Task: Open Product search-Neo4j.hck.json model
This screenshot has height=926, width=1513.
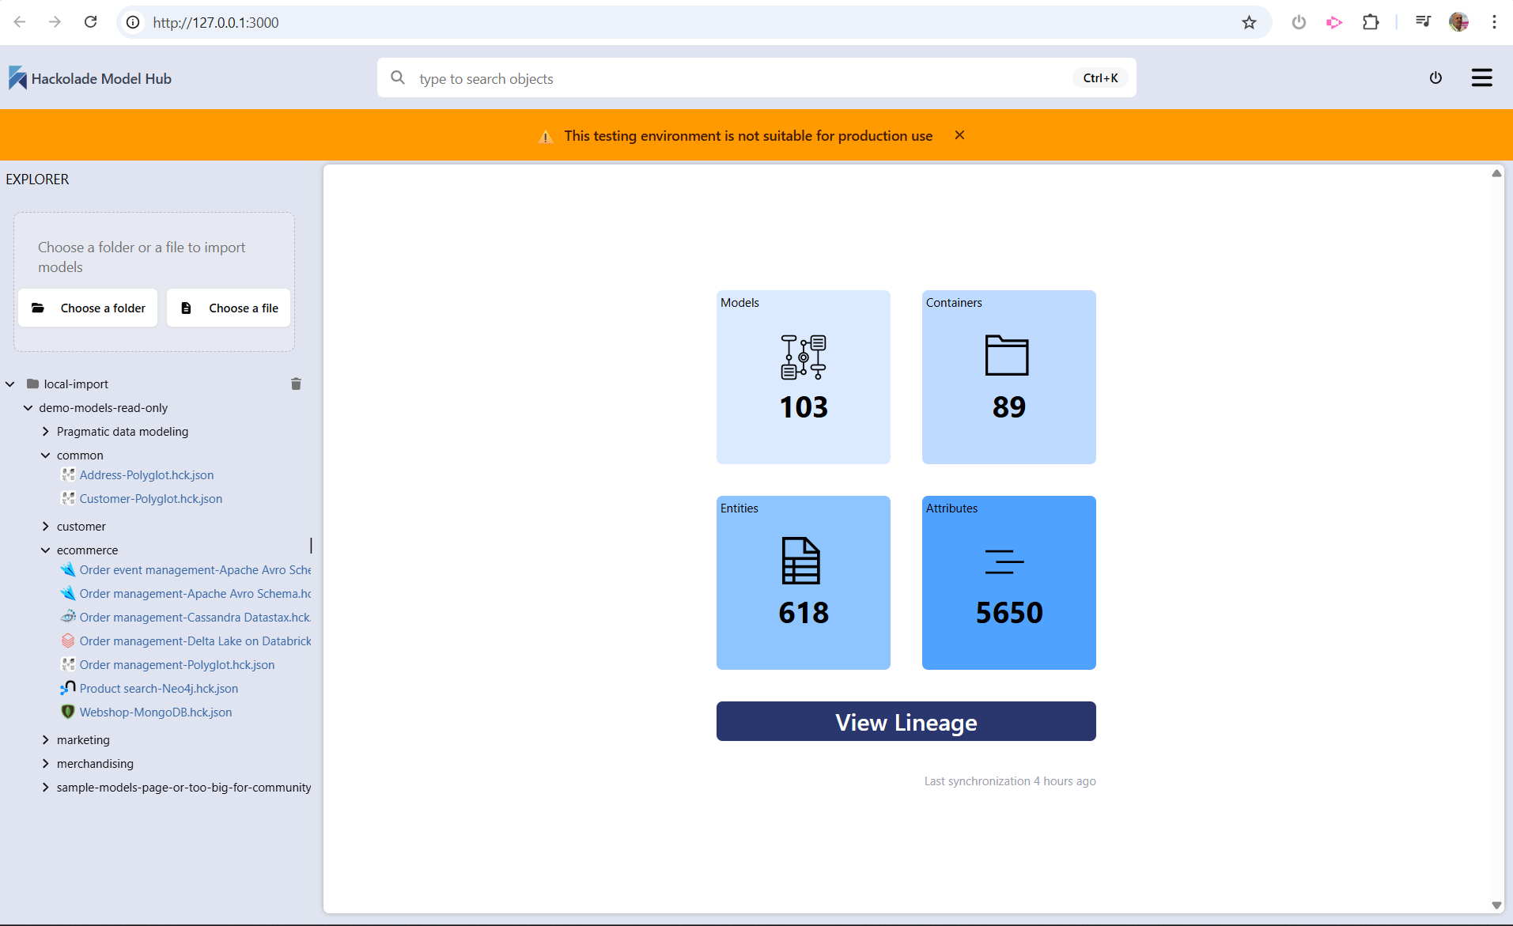Action: (158, 689)
